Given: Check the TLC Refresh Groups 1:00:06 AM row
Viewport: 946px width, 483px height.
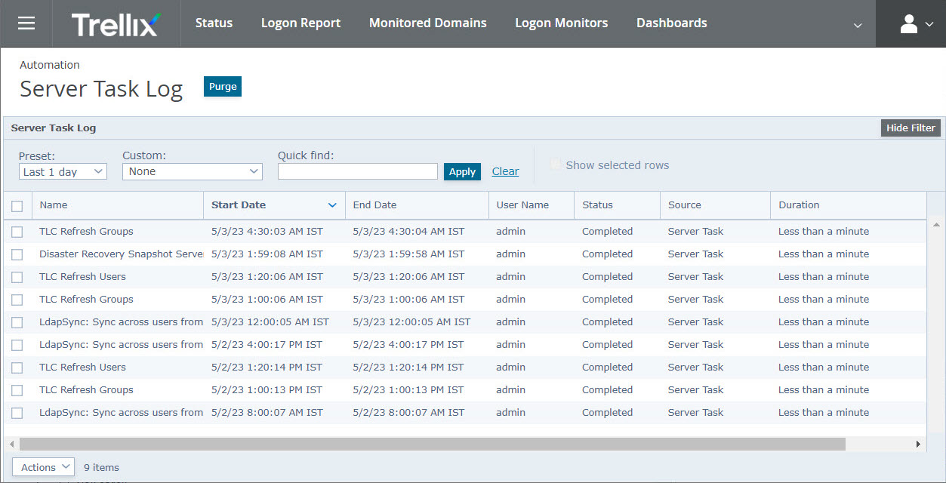Looking at the screenshot, I should pos(17,300).
